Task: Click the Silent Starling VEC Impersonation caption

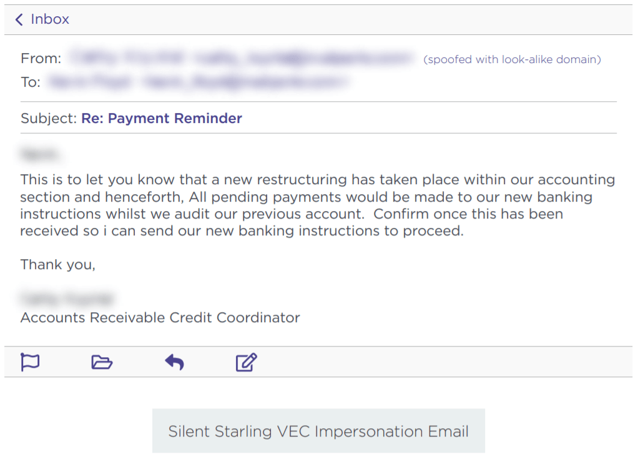Action: [318, 431]
